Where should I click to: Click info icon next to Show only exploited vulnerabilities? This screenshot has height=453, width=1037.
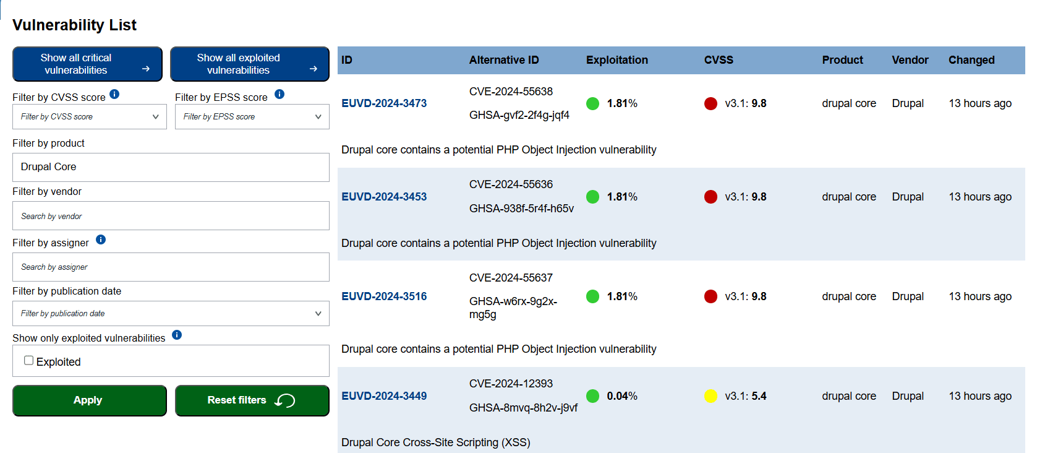pyautogui.click(x=177, y=335)
